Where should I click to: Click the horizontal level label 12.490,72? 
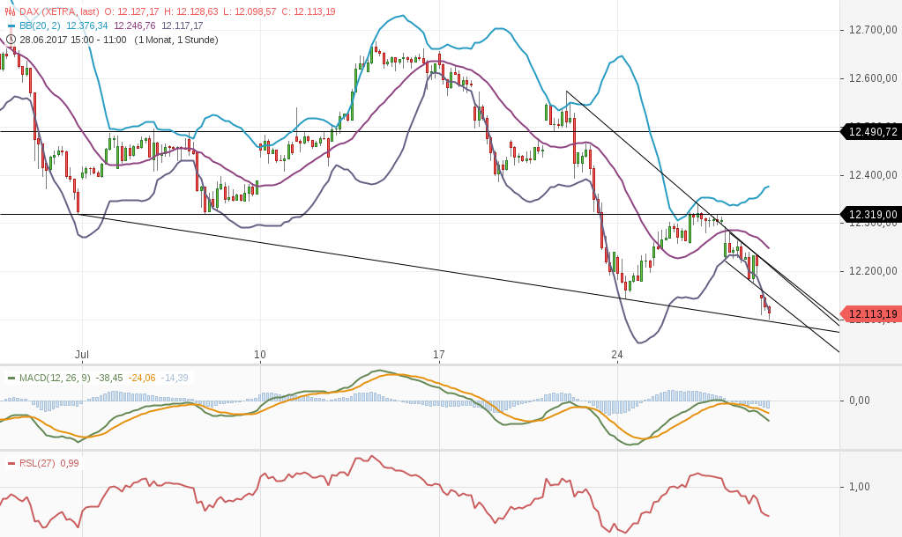tap(872, 132)
